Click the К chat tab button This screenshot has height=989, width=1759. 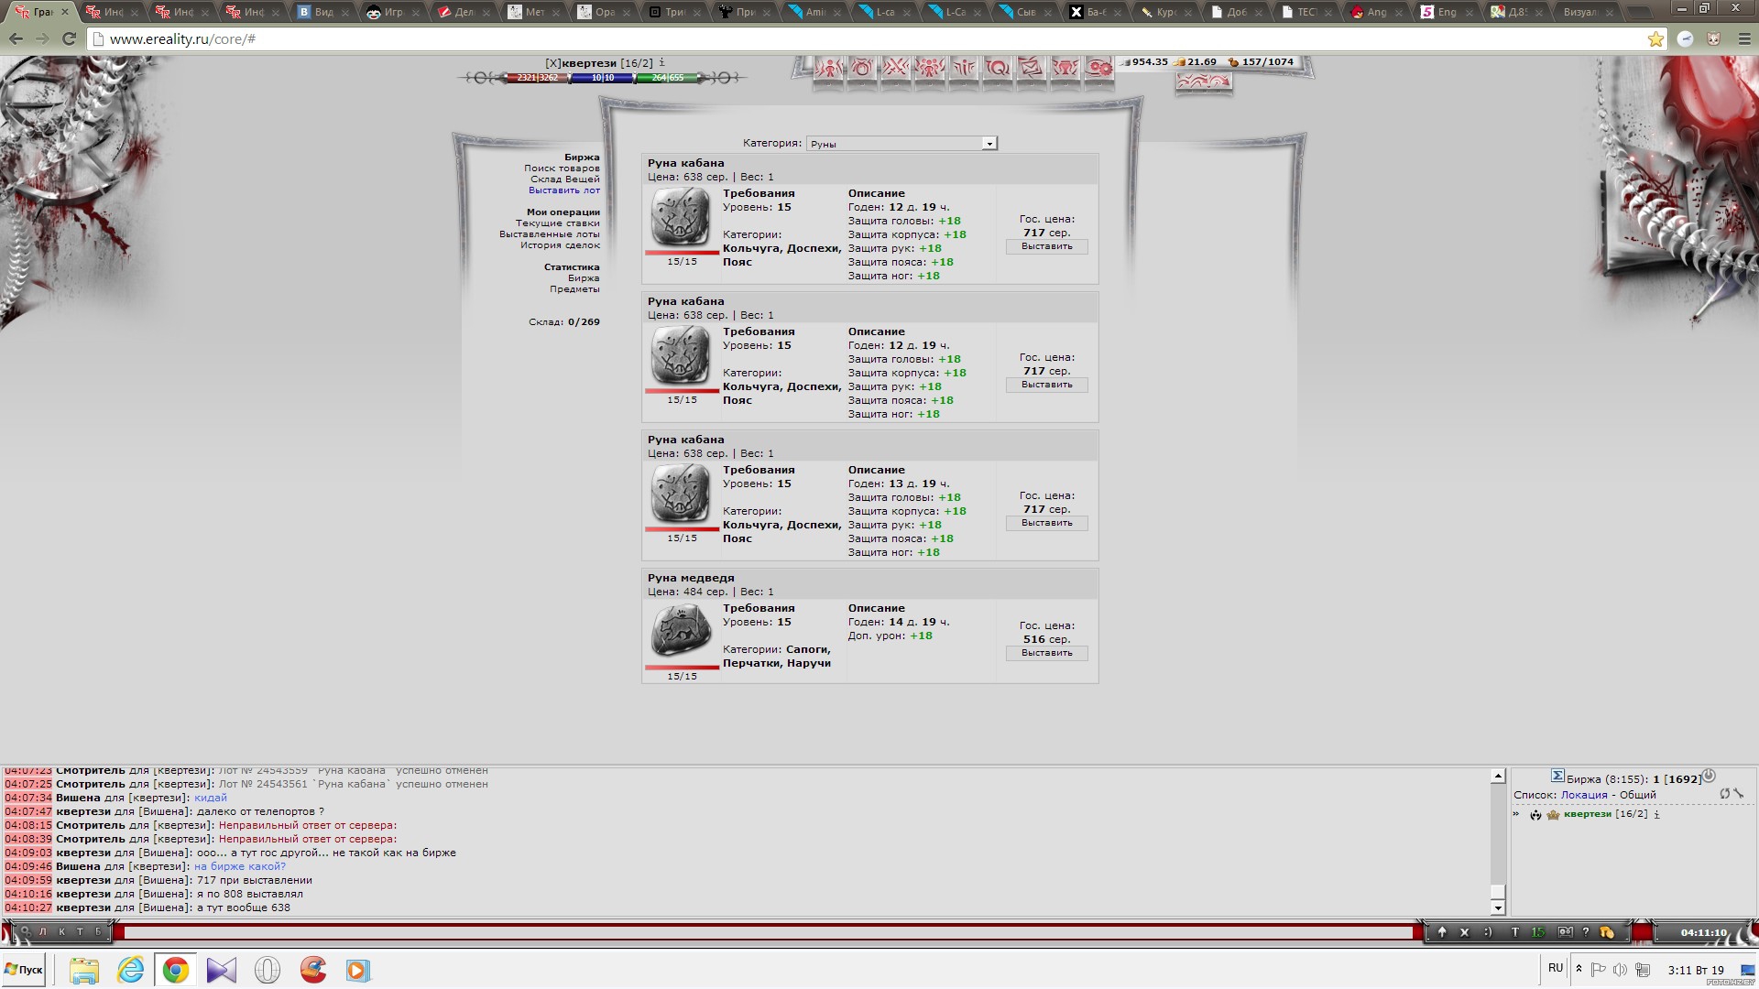click(62, 932)
